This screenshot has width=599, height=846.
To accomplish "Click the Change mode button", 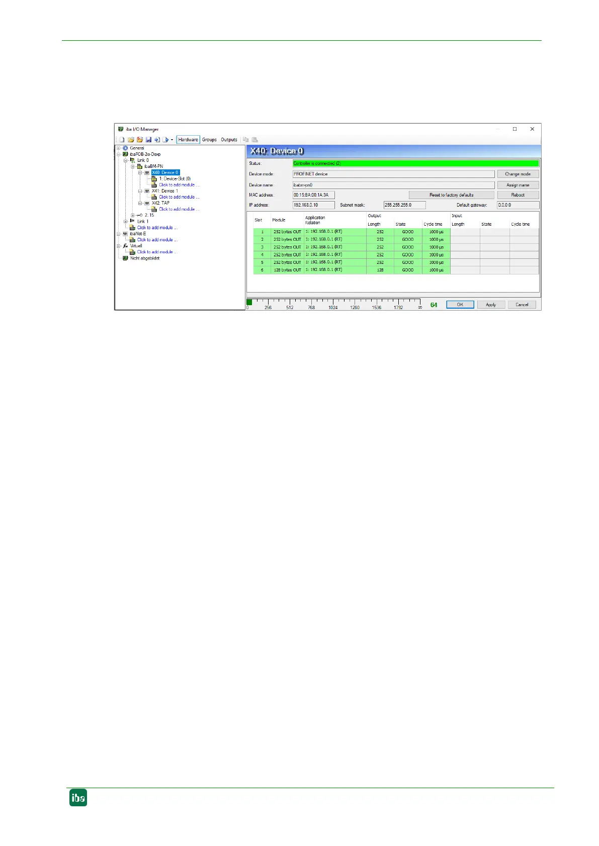I will click(x=518, y=174).
